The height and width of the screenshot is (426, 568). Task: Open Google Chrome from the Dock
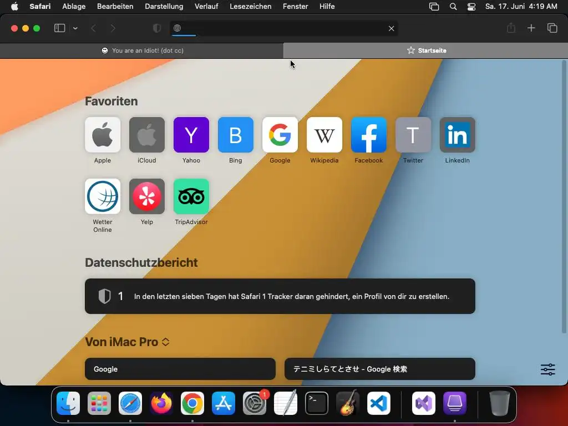(x=192, y=403)
